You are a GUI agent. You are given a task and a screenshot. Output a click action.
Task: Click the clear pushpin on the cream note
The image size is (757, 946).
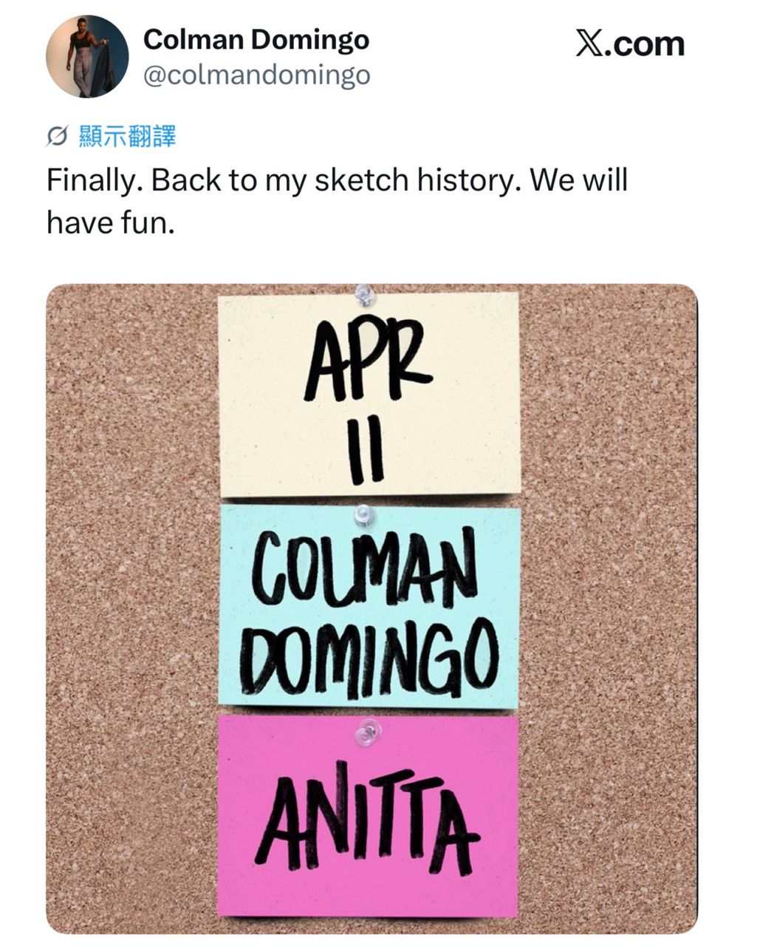(x=363, y=294)
